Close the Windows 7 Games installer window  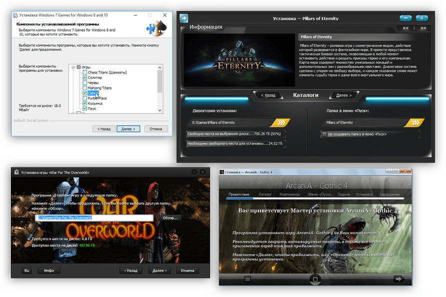(x=165, y=15)
